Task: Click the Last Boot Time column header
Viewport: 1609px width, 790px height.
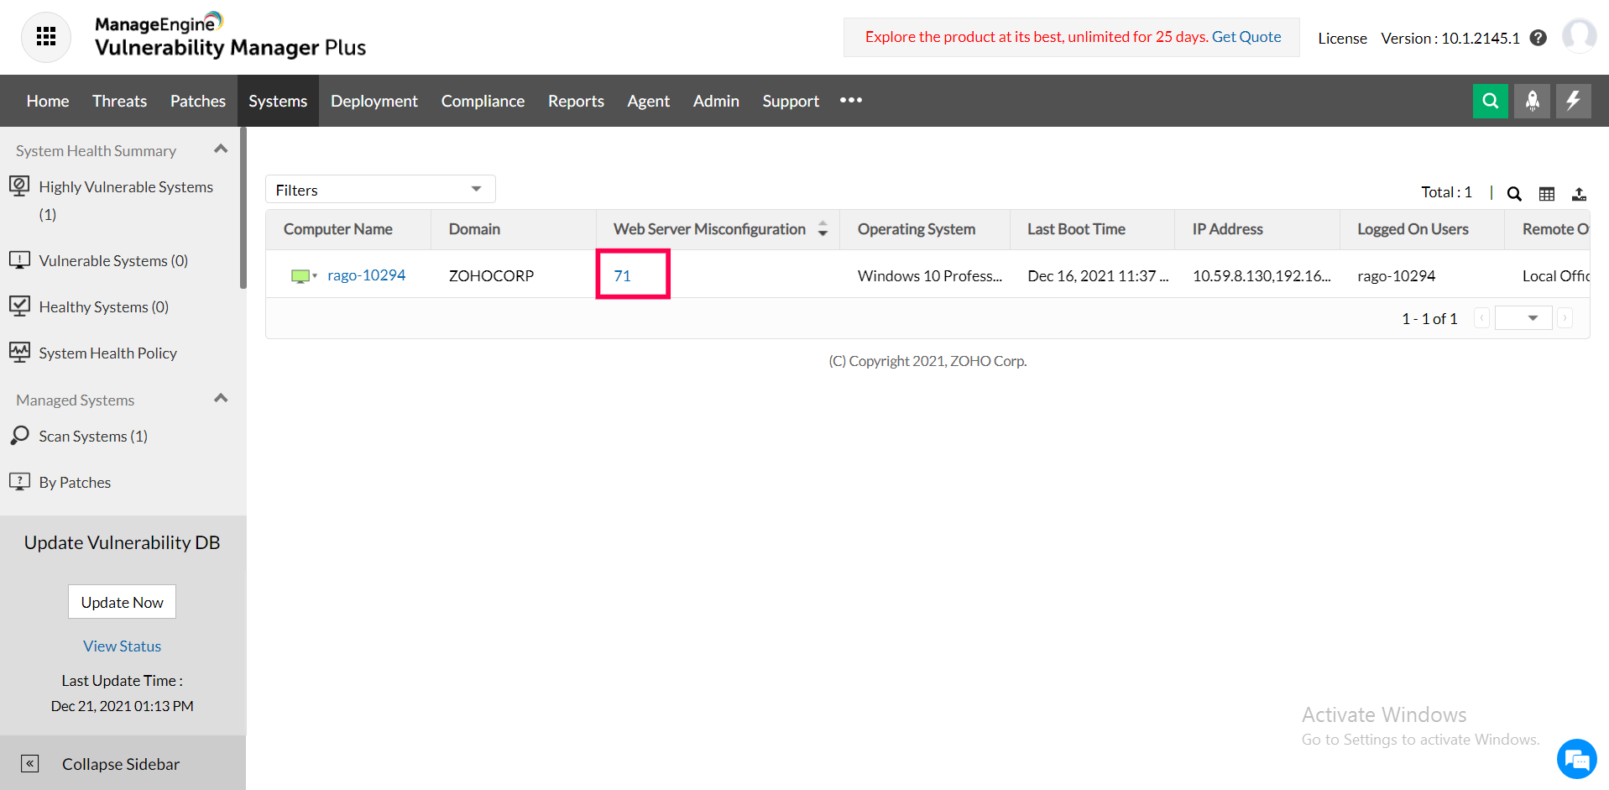Action: pos(1076,229)
